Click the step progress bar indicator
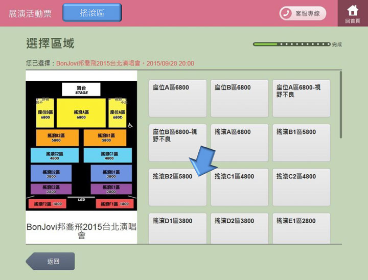This screenshot has height=280, width=368. pyautogui.click(x=292, y=44)
